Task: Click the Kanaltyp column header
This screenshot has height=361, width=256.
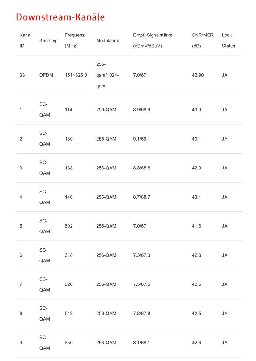Action: tap(48, 40)
